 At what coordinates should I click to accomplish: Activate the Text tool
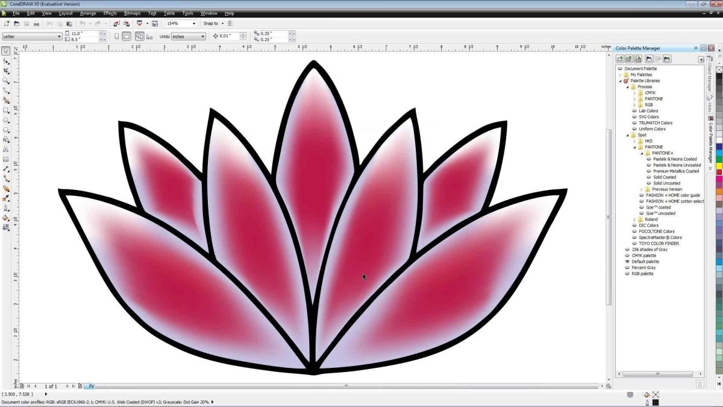pyautogui.click(x=6, y=149)
